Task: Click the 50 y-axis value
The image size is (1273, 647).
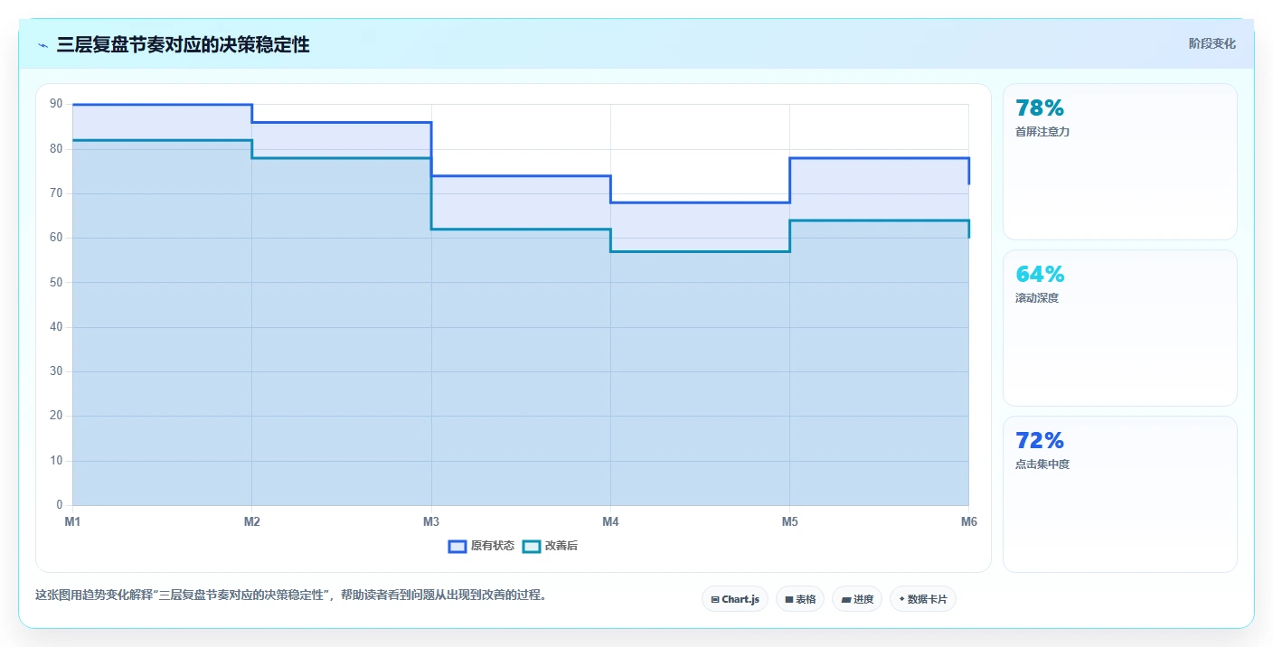Action: 56,282
